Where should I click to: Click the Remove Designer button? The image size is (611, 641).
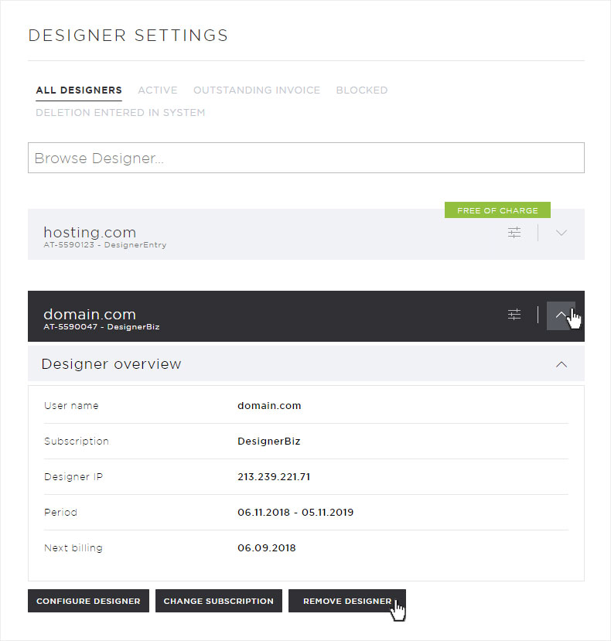[x=346, y=601]
